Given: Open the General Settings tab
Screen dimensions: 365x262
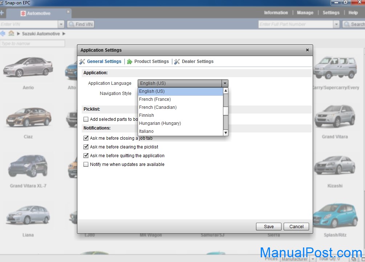Looking at the screenshot, I should click(104, 61).
